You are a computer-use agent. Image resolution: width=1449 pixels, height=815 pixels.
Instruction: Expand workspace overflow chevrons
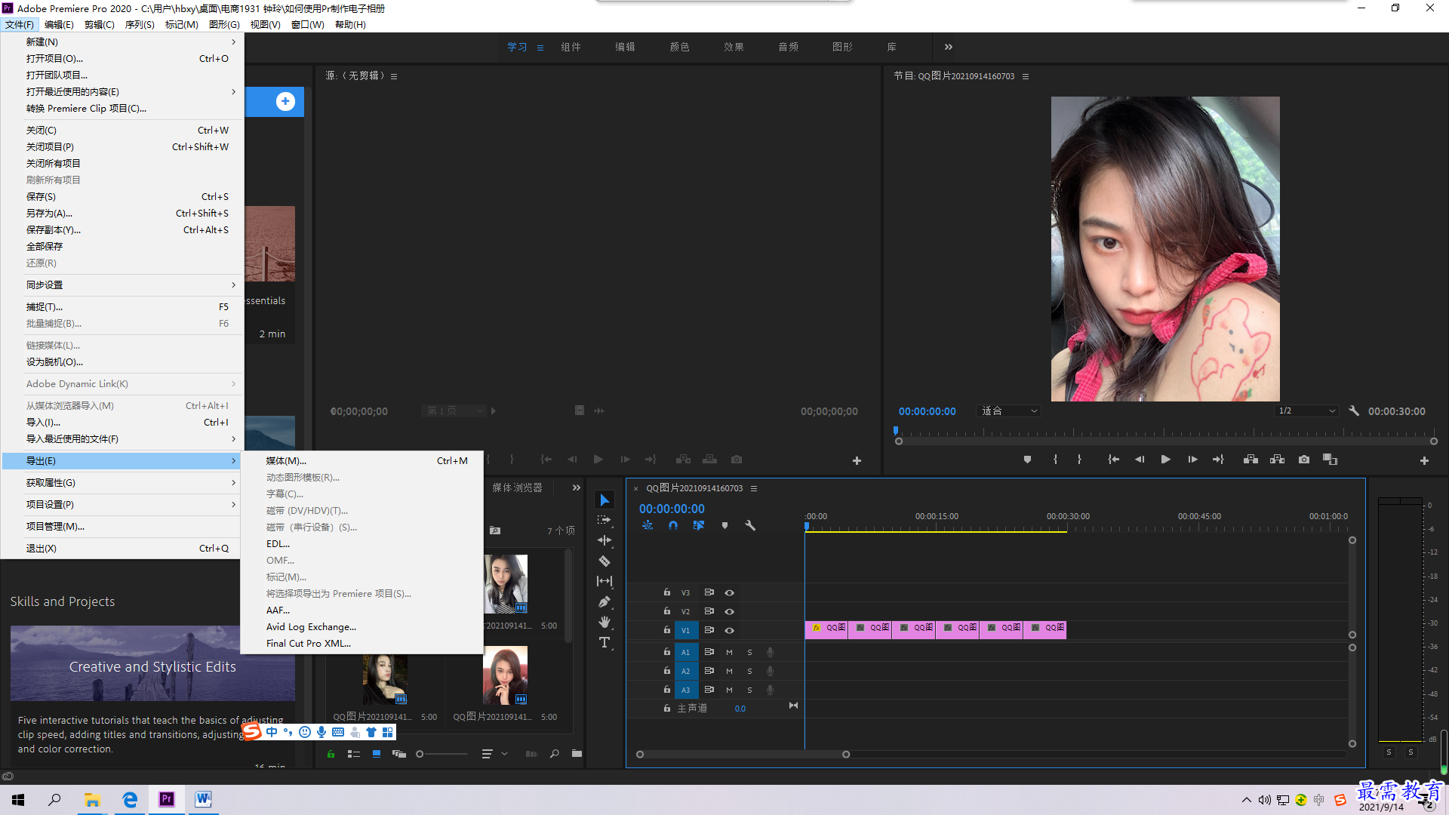[949, 47]
